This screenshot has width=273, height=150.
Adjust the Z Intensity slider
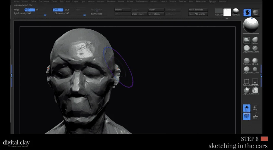pos(70,14)
